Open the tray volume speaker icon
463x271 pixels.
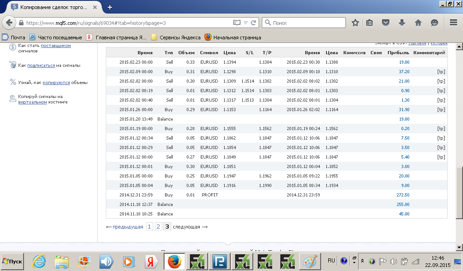pyautogui.click(x=393, y=261)
